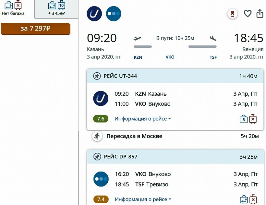Click the pin icon for flight UT-344
Screen dimensions: 266x205
click(x=97, y=76)
